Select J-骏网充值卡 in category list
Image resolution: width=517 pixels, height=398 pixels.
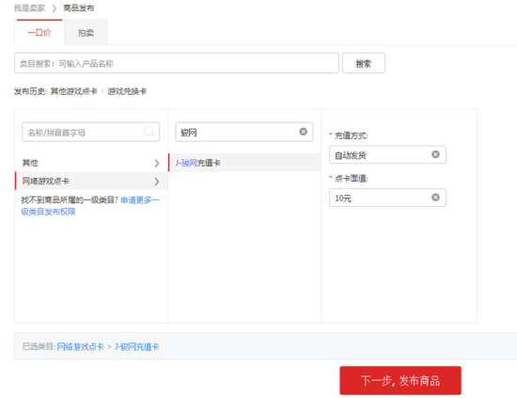[244, 163]
